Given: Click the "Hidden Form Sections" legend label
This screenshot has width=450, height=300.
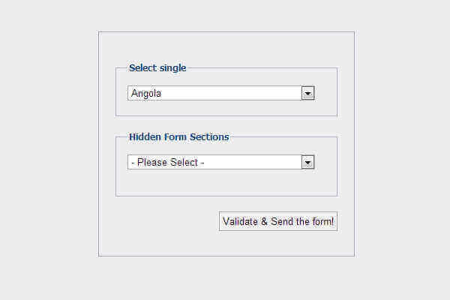Looking at the screenshot, I should coord(179,137).
